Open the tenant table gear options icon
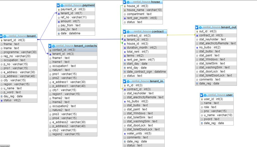The image size is (257, 147). tap(5, 36)
